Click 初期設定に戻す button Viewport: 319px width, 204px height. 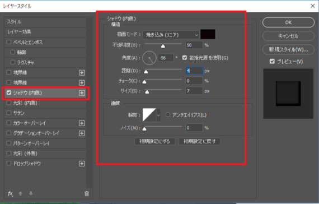199,141
